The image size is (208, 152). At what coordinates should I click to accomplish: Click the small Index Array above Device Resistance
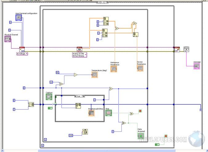pos(136,35)
